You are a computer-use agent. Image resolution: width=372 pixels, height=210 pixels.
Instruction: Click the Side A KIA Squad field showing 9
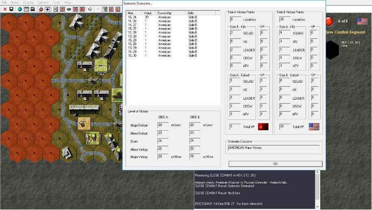click(285, 33)
